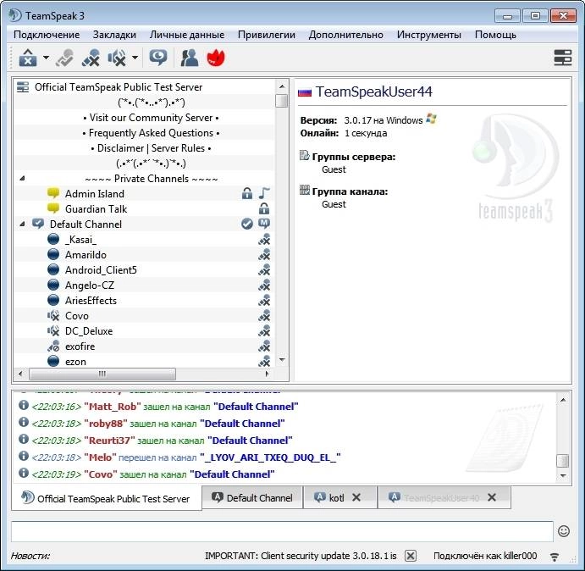The height and width of the screenshot is (571, 585).
Task: Click the muted mic icon beside _Kasai_
Action: (264, 240)
